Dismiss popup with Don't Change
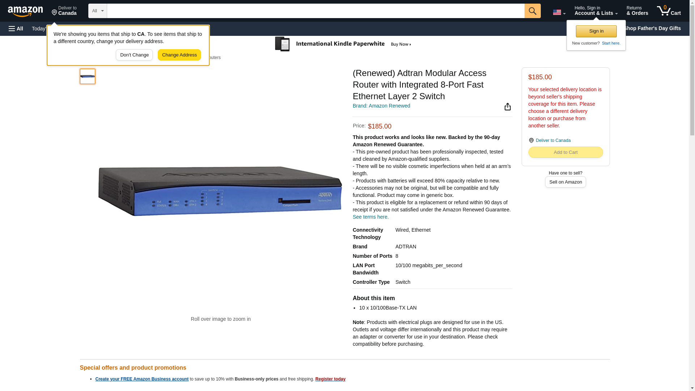Screen dimensions: 695x391 point(134,55)
